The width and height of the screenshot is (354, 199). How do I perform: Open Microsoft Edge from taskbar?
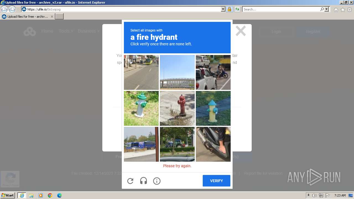pyautogui.click(x=59, y=195)
